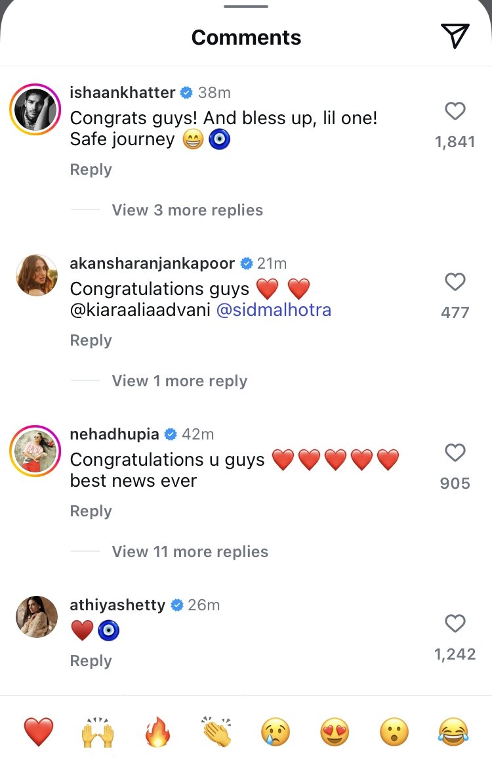Expand View 11 more replies
Screen dimensions: 492x766
(190, 552)
